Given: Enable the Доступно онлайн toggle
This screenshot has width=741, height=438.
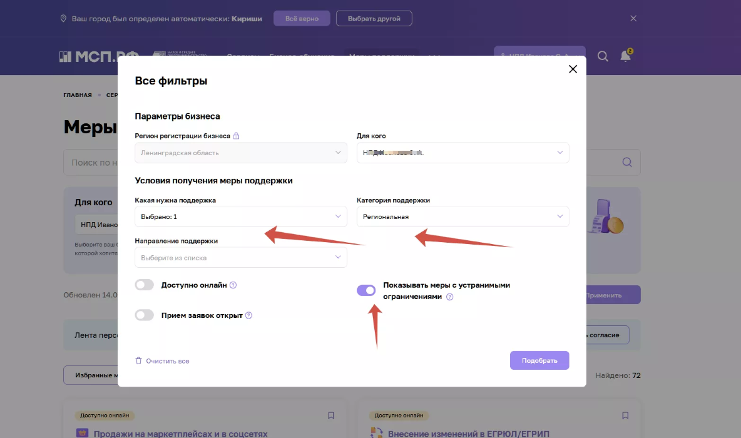Looking at the screenshot, I should (145, 285).
